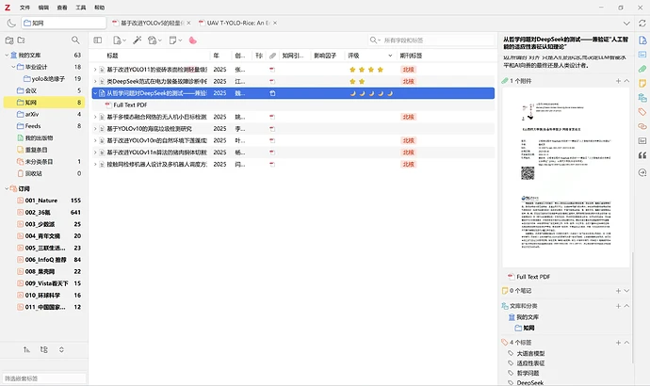Click the tree sort icon below feeds
The width and height of the screenshot is (650, 386).
pyautogui.click(x=44, y=350)
